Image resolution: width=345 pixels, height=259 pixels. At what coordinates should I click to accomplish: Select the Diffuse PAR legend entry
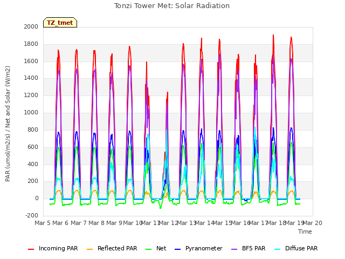[296, 248]
